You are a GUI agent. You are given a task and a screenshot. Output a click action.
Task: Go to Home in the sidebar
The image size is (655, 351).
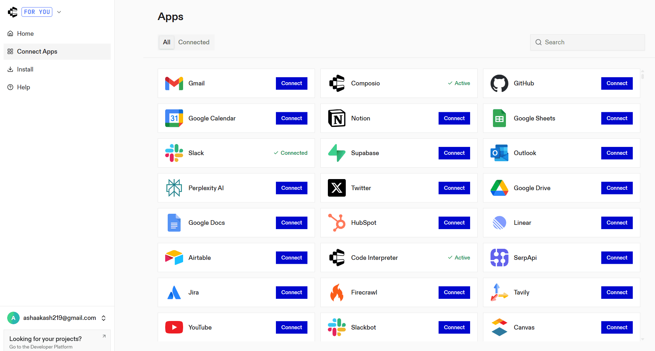click(x=57, y=34)
